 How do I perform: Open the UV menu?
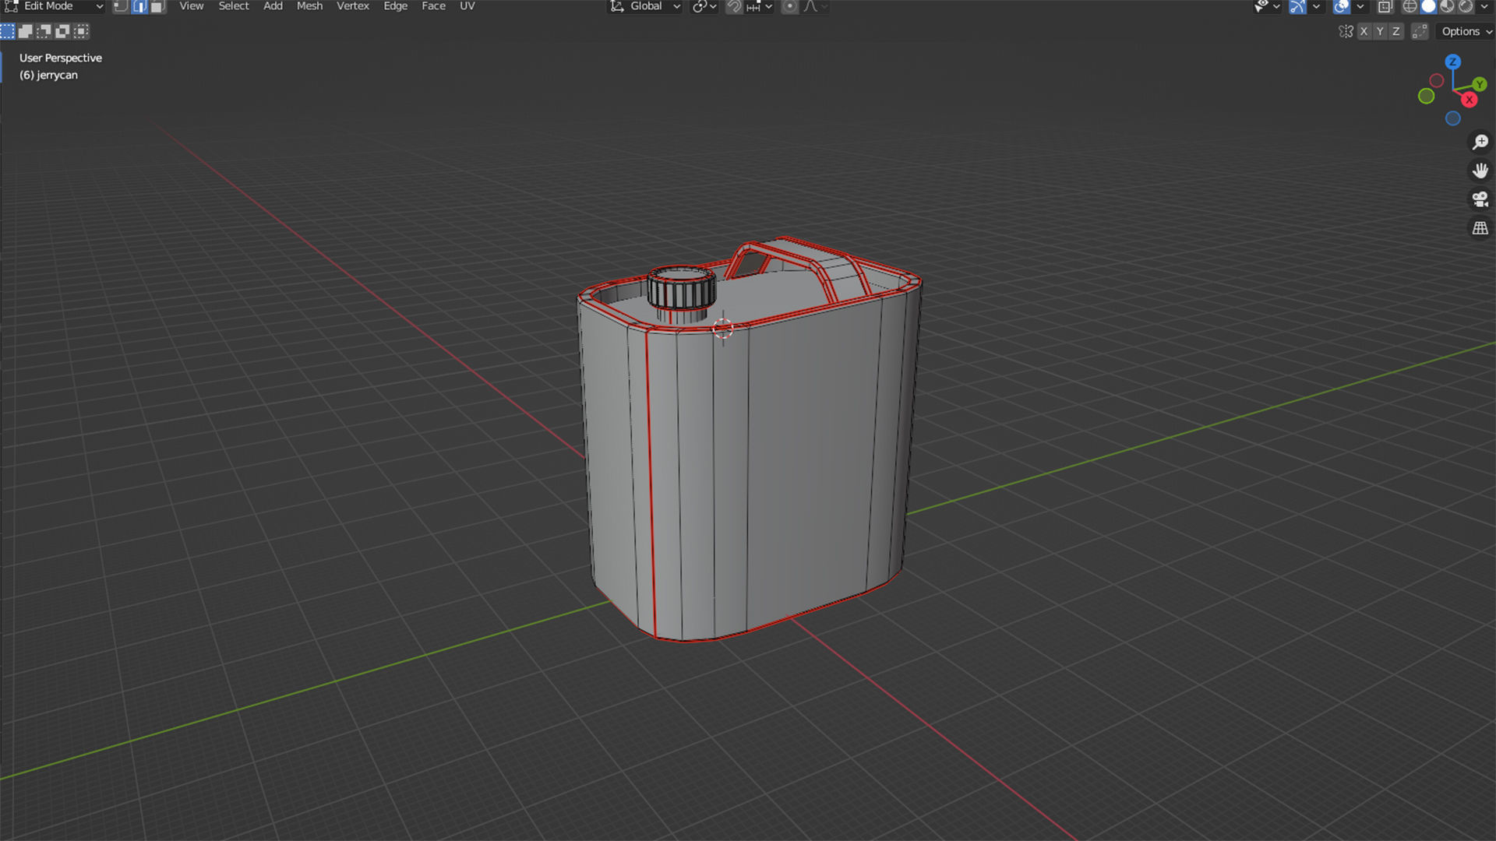[467, 6]
